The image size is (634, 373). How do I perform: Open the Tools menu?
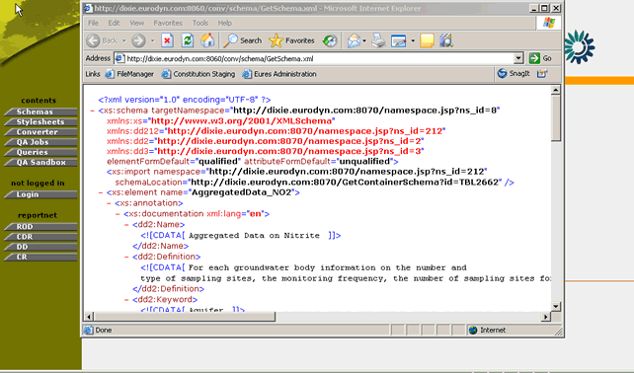(x=200, y=23)
